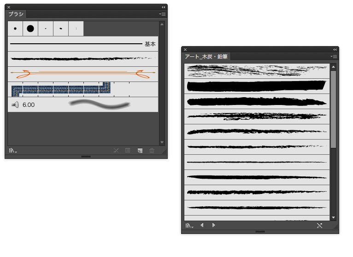Screen dimensions: 353x257
Task: Select the アート_木炭・鉛筆 tab
Action: [206, 56]
